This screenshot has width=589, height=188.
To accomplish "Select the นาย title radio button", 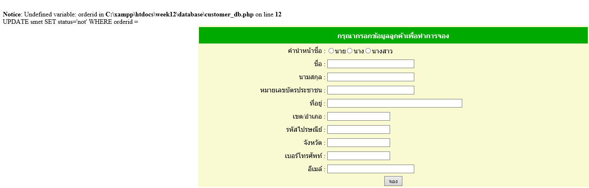I will pyautogui.click(x=331, y=51).
